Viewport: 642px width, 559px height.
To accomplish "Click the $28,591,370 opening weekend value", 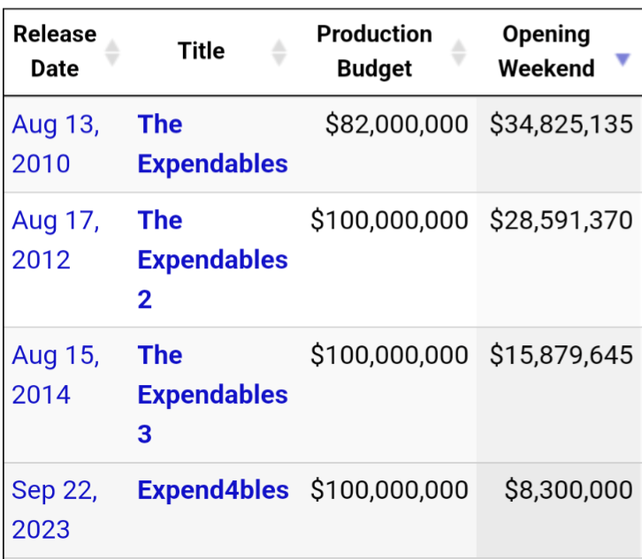I will coord(562,221).
